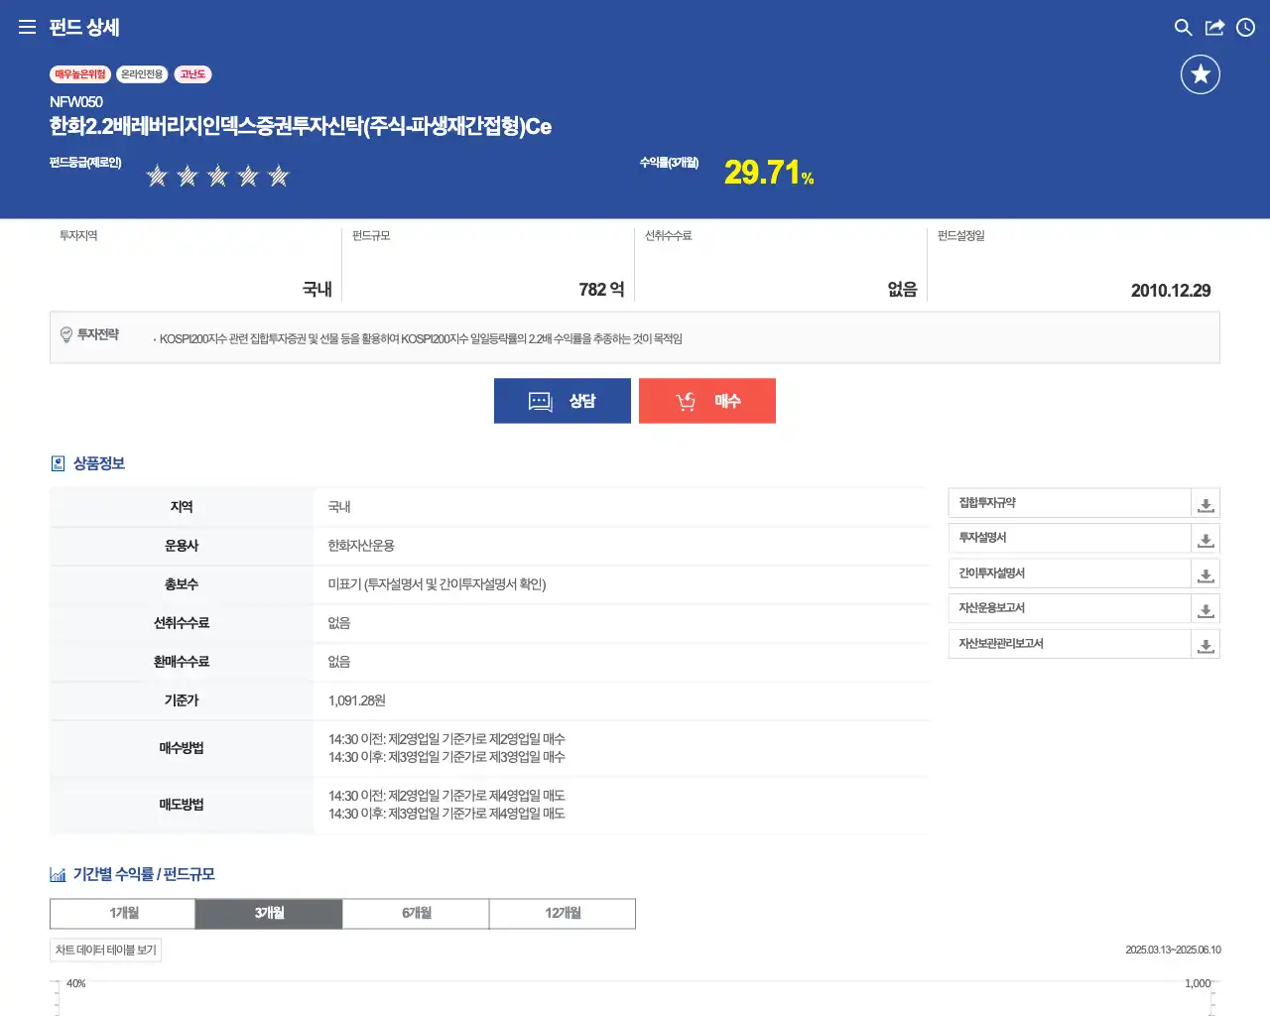Click the 1,091.28원 base price value

tap(357, 700)
